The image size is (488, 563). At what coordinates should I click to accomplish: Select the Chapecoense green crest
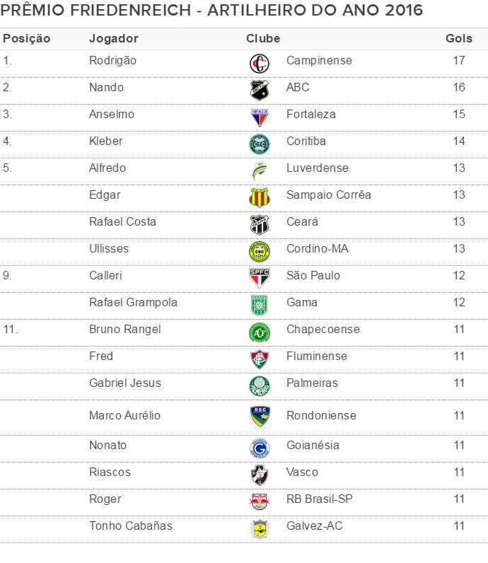click(260, 332)
